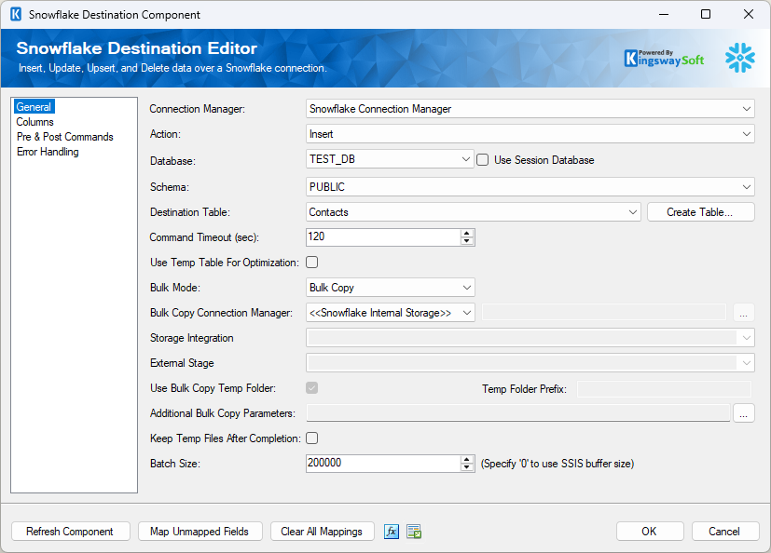Image resolution: width=771 pixels, height=553 pixels.
Task: Increase Command Timeout with the up arrow
Action: click(467, 233)
